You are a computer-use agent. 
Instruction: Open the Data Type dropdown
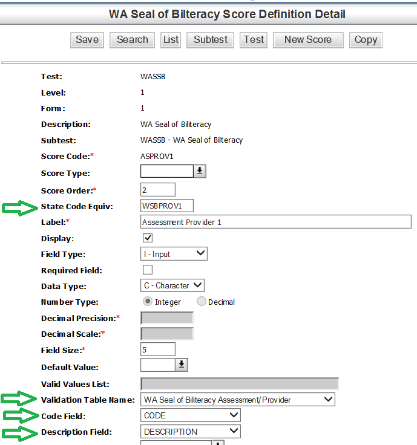[x=172, y=285]
